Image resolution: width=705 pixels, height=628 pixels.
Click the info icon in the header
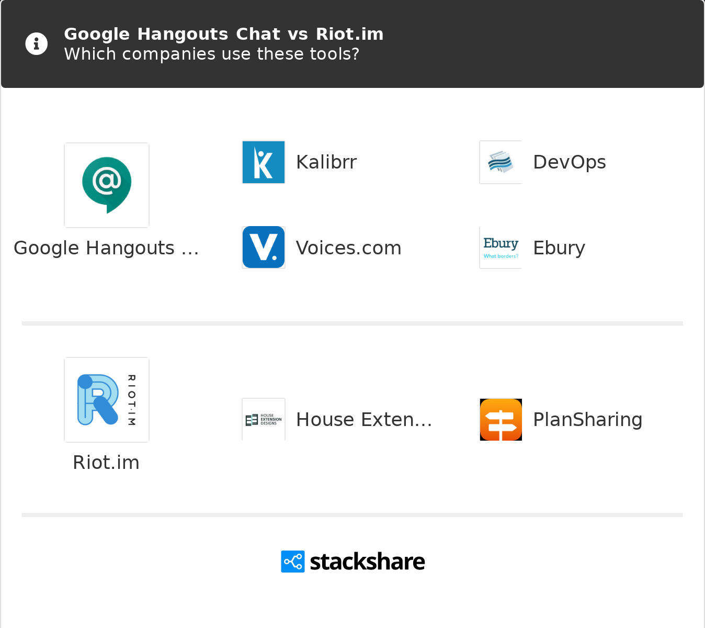(x=37, y=43)
